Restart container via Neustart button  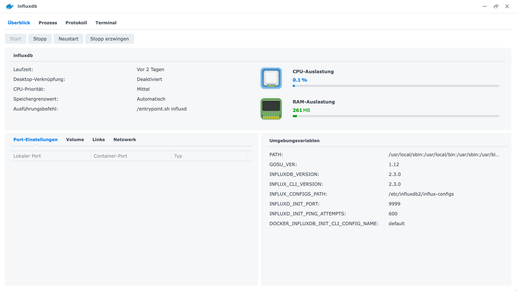coord(69,39)
